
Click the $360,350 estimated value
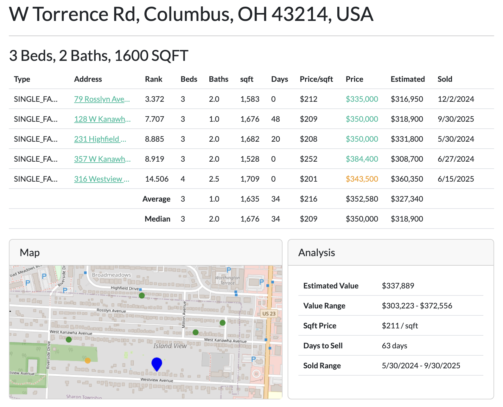[407, 179]
